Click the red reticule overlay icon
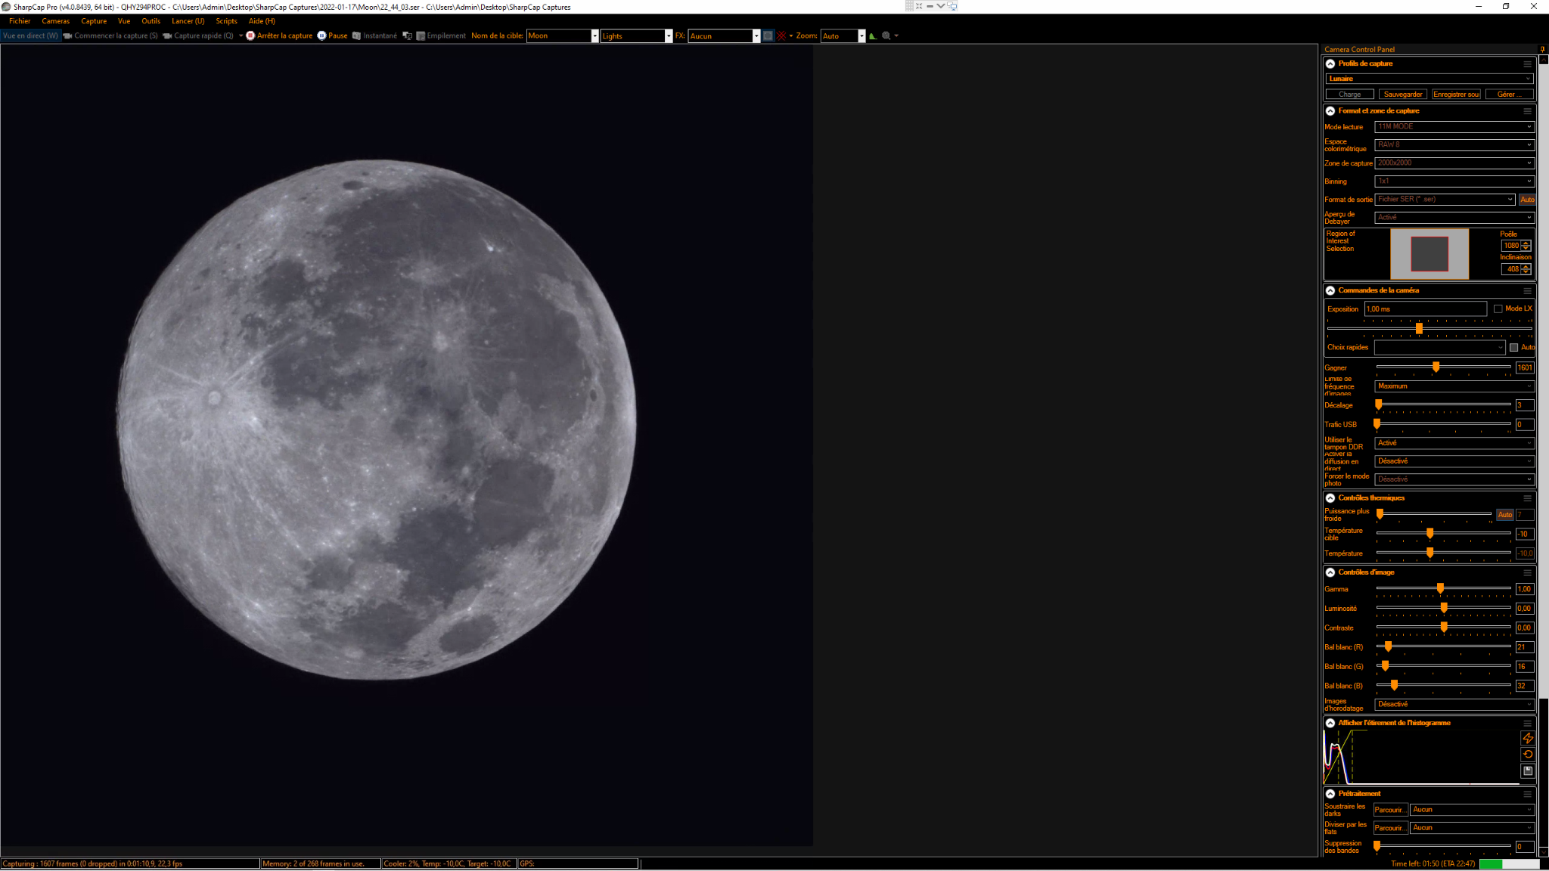 pyautogui.click(x=781, y=36)
